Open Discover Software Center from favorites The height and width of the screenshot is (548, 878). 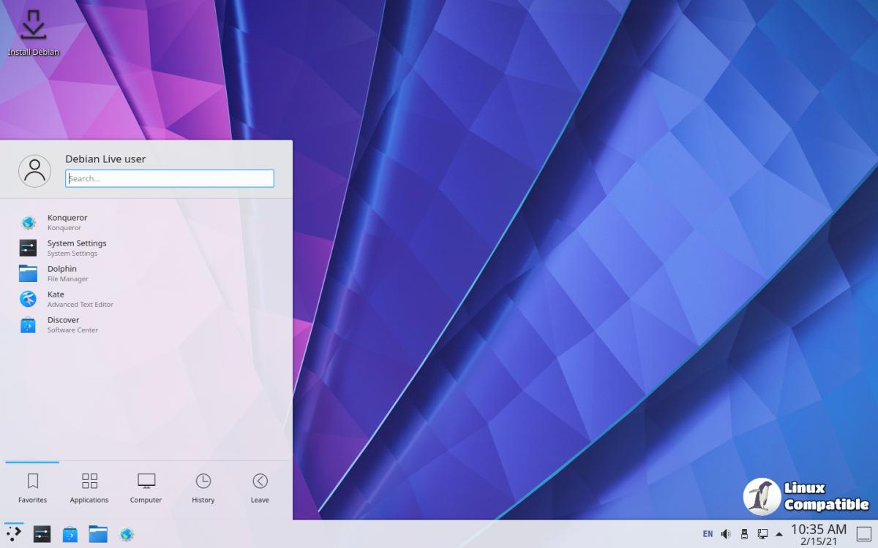click(67, 324)
